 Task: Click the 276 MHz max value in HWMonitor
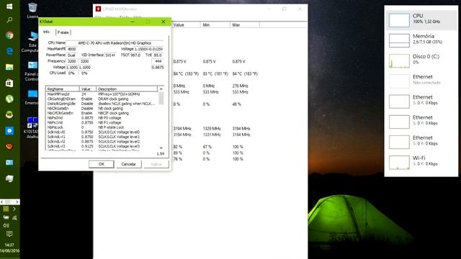pyautogui.click(x=240, y=86)
